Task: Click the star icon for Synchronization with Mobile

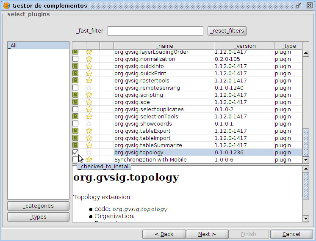Action: (89, 160)
